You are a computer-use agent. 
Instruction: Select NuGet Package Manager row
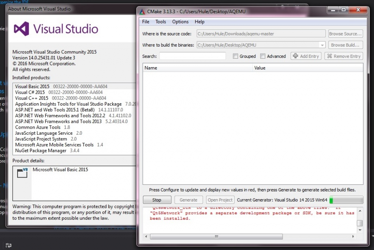75,151
